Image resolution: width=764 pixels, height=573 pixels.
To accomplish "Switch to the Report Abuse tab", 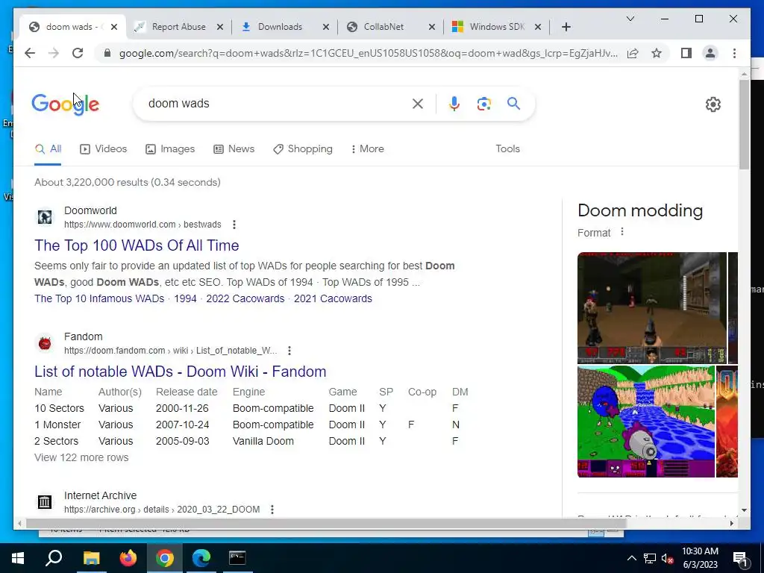I will click(x=178, y=27).
